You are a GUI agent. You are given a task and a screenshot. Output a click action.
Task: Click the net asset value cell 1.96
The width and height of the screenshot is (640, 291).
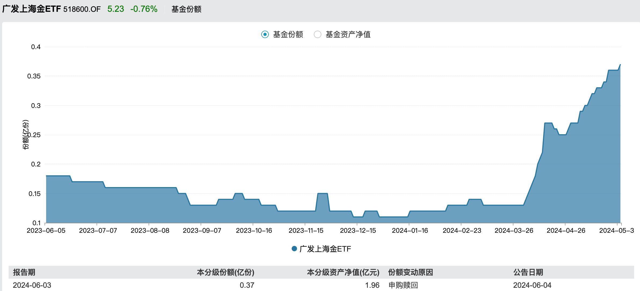[372, 285]
